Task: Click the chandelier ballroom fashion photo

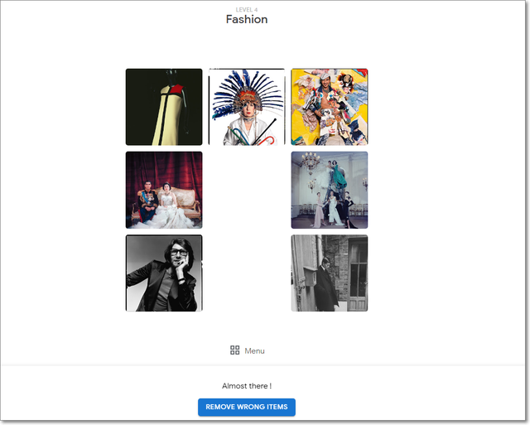Action: click(330, 190)
